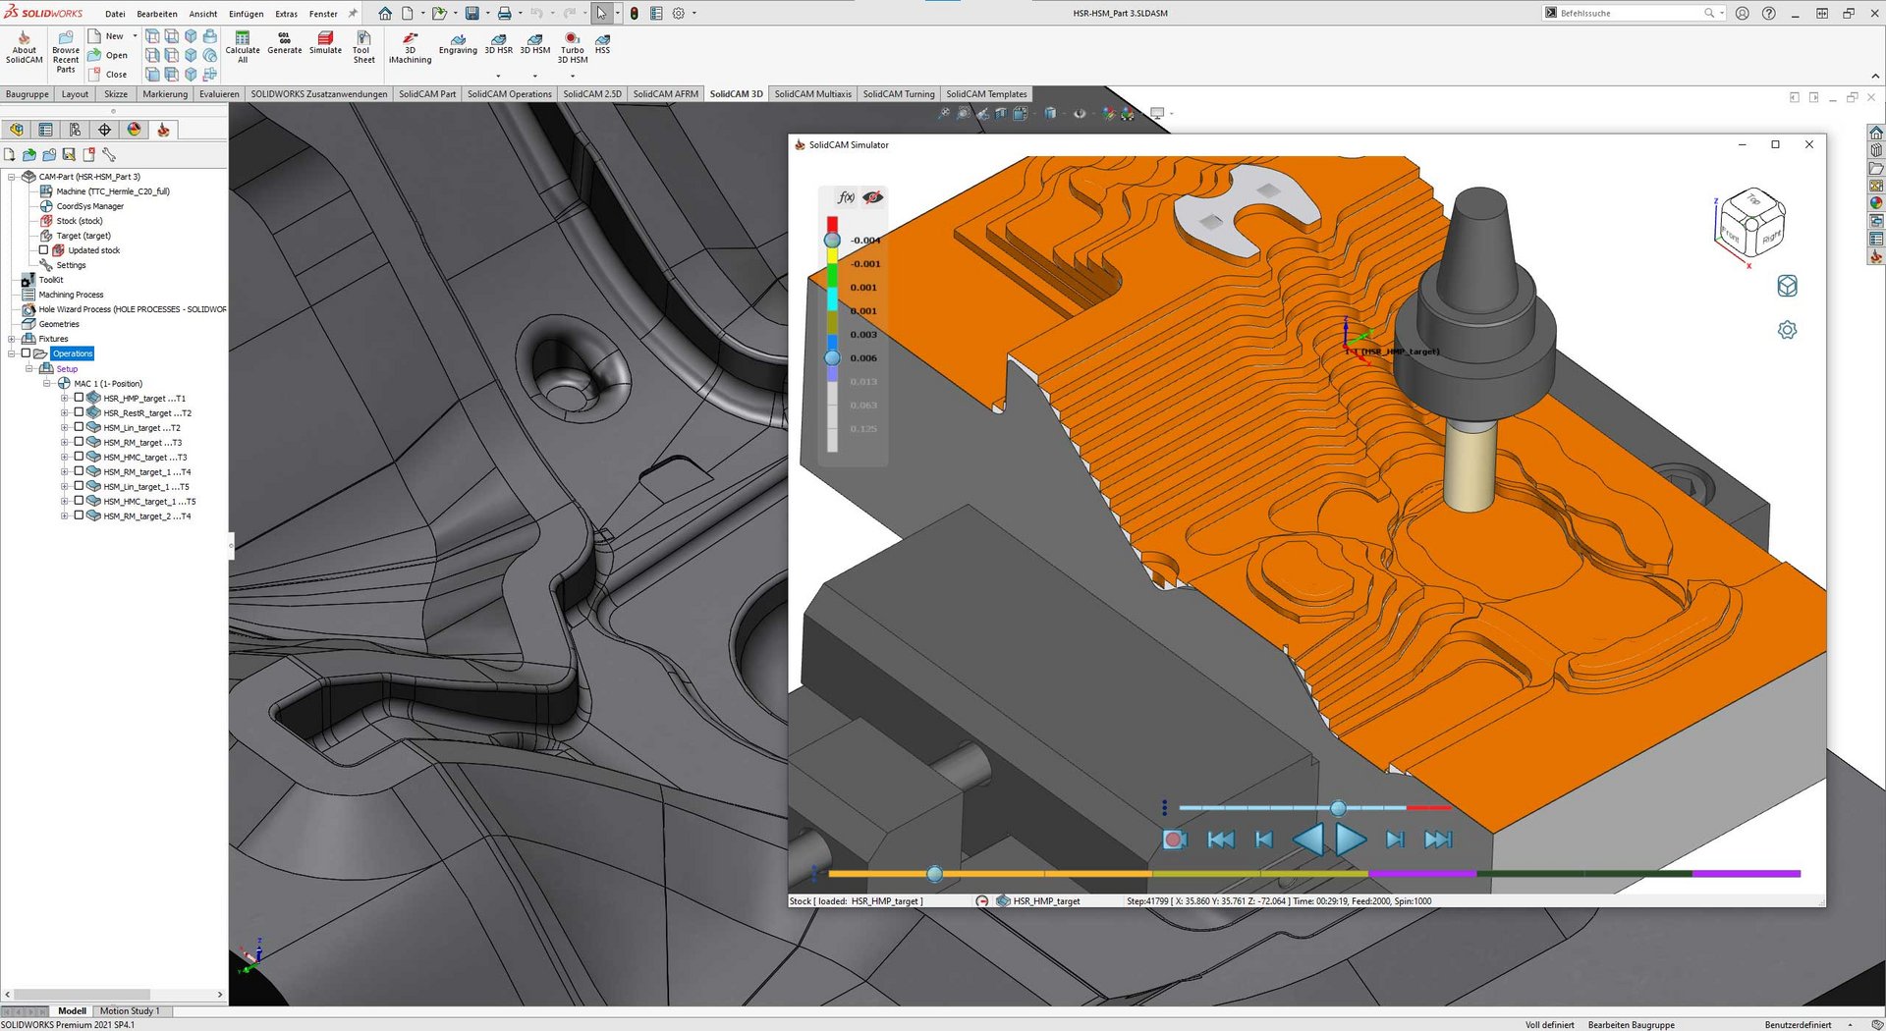The height and width of the screenshot is (1031, 1886).
Task: Click the isometric view cube icon
Action: (x=1787, y=286)
